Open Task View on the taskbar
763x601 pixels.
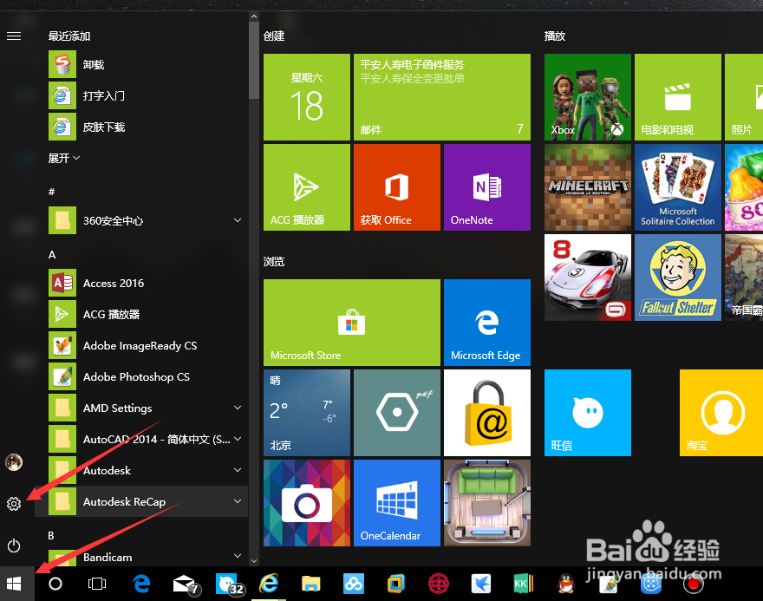point(97,584)
